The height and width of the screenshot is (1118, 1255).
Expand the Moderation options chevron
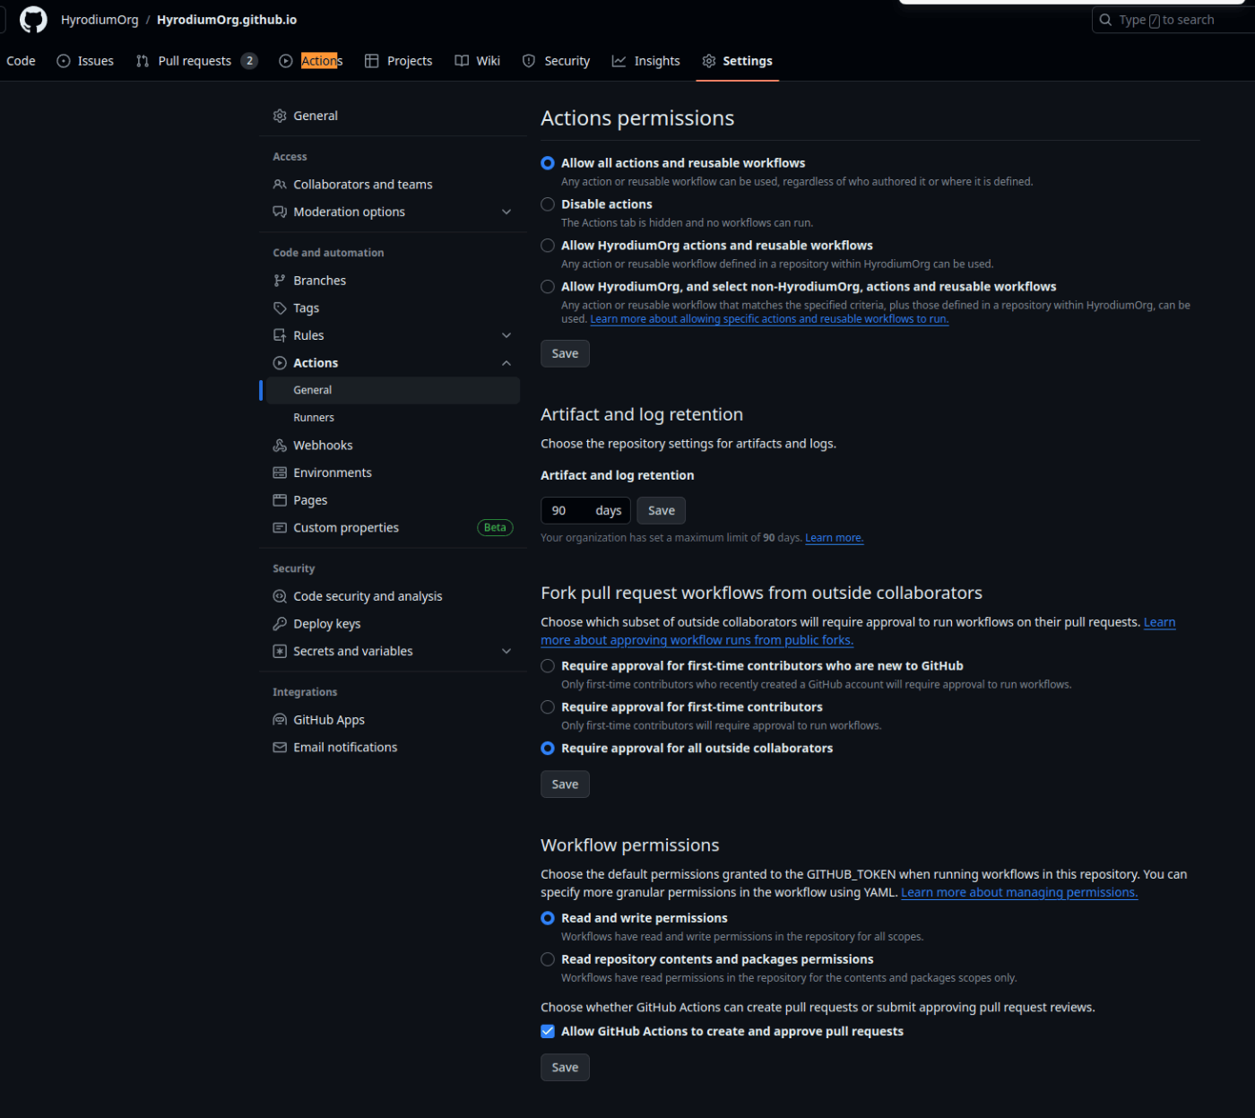506,212
